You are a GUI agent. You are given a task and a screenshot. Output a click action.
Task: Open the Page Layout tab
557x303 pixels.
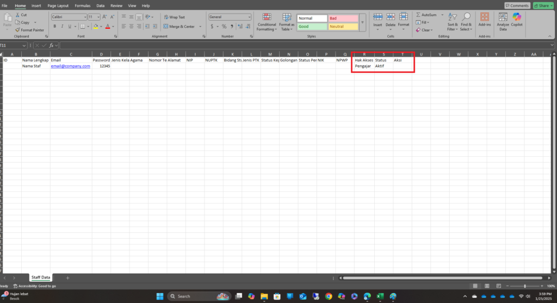[58, 5]
